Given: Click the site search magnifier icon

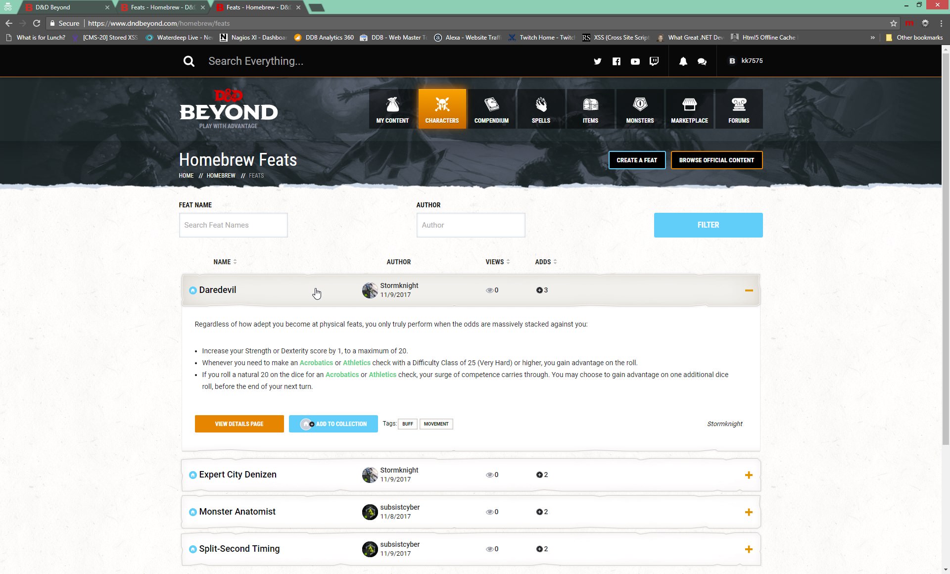Looking at the screenshot, I should [189, 61].
